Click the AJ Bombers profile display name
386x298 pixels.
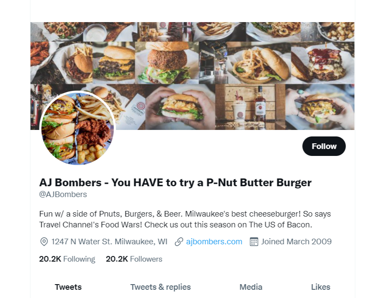coord(175,182)
